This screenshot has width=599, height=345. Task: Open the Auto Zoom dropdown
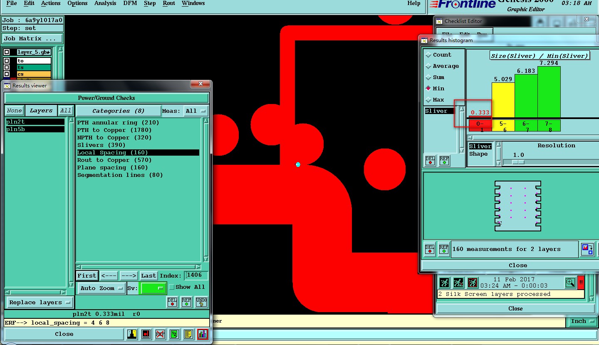(102, 288)
